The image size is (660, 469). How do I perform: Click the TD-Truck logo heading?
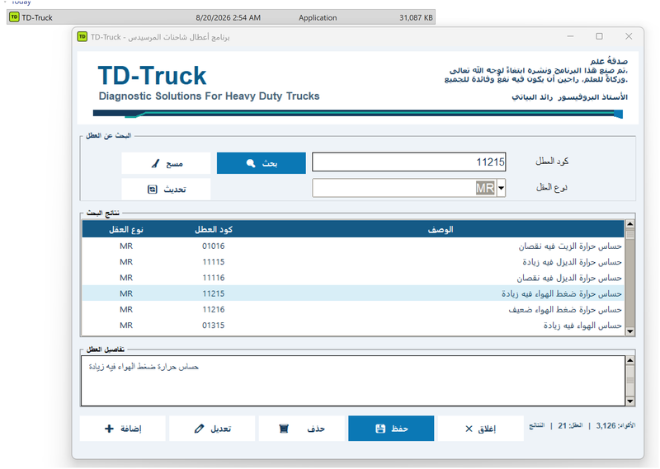pos(152,76)
